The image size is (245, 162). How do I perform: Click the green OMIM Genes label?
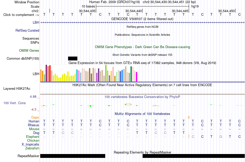click(x=29, y=50)
